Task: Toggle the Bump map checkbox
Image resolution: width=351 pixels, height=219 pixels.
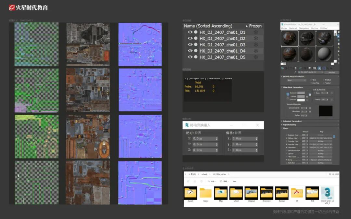Action: [287, 160]
